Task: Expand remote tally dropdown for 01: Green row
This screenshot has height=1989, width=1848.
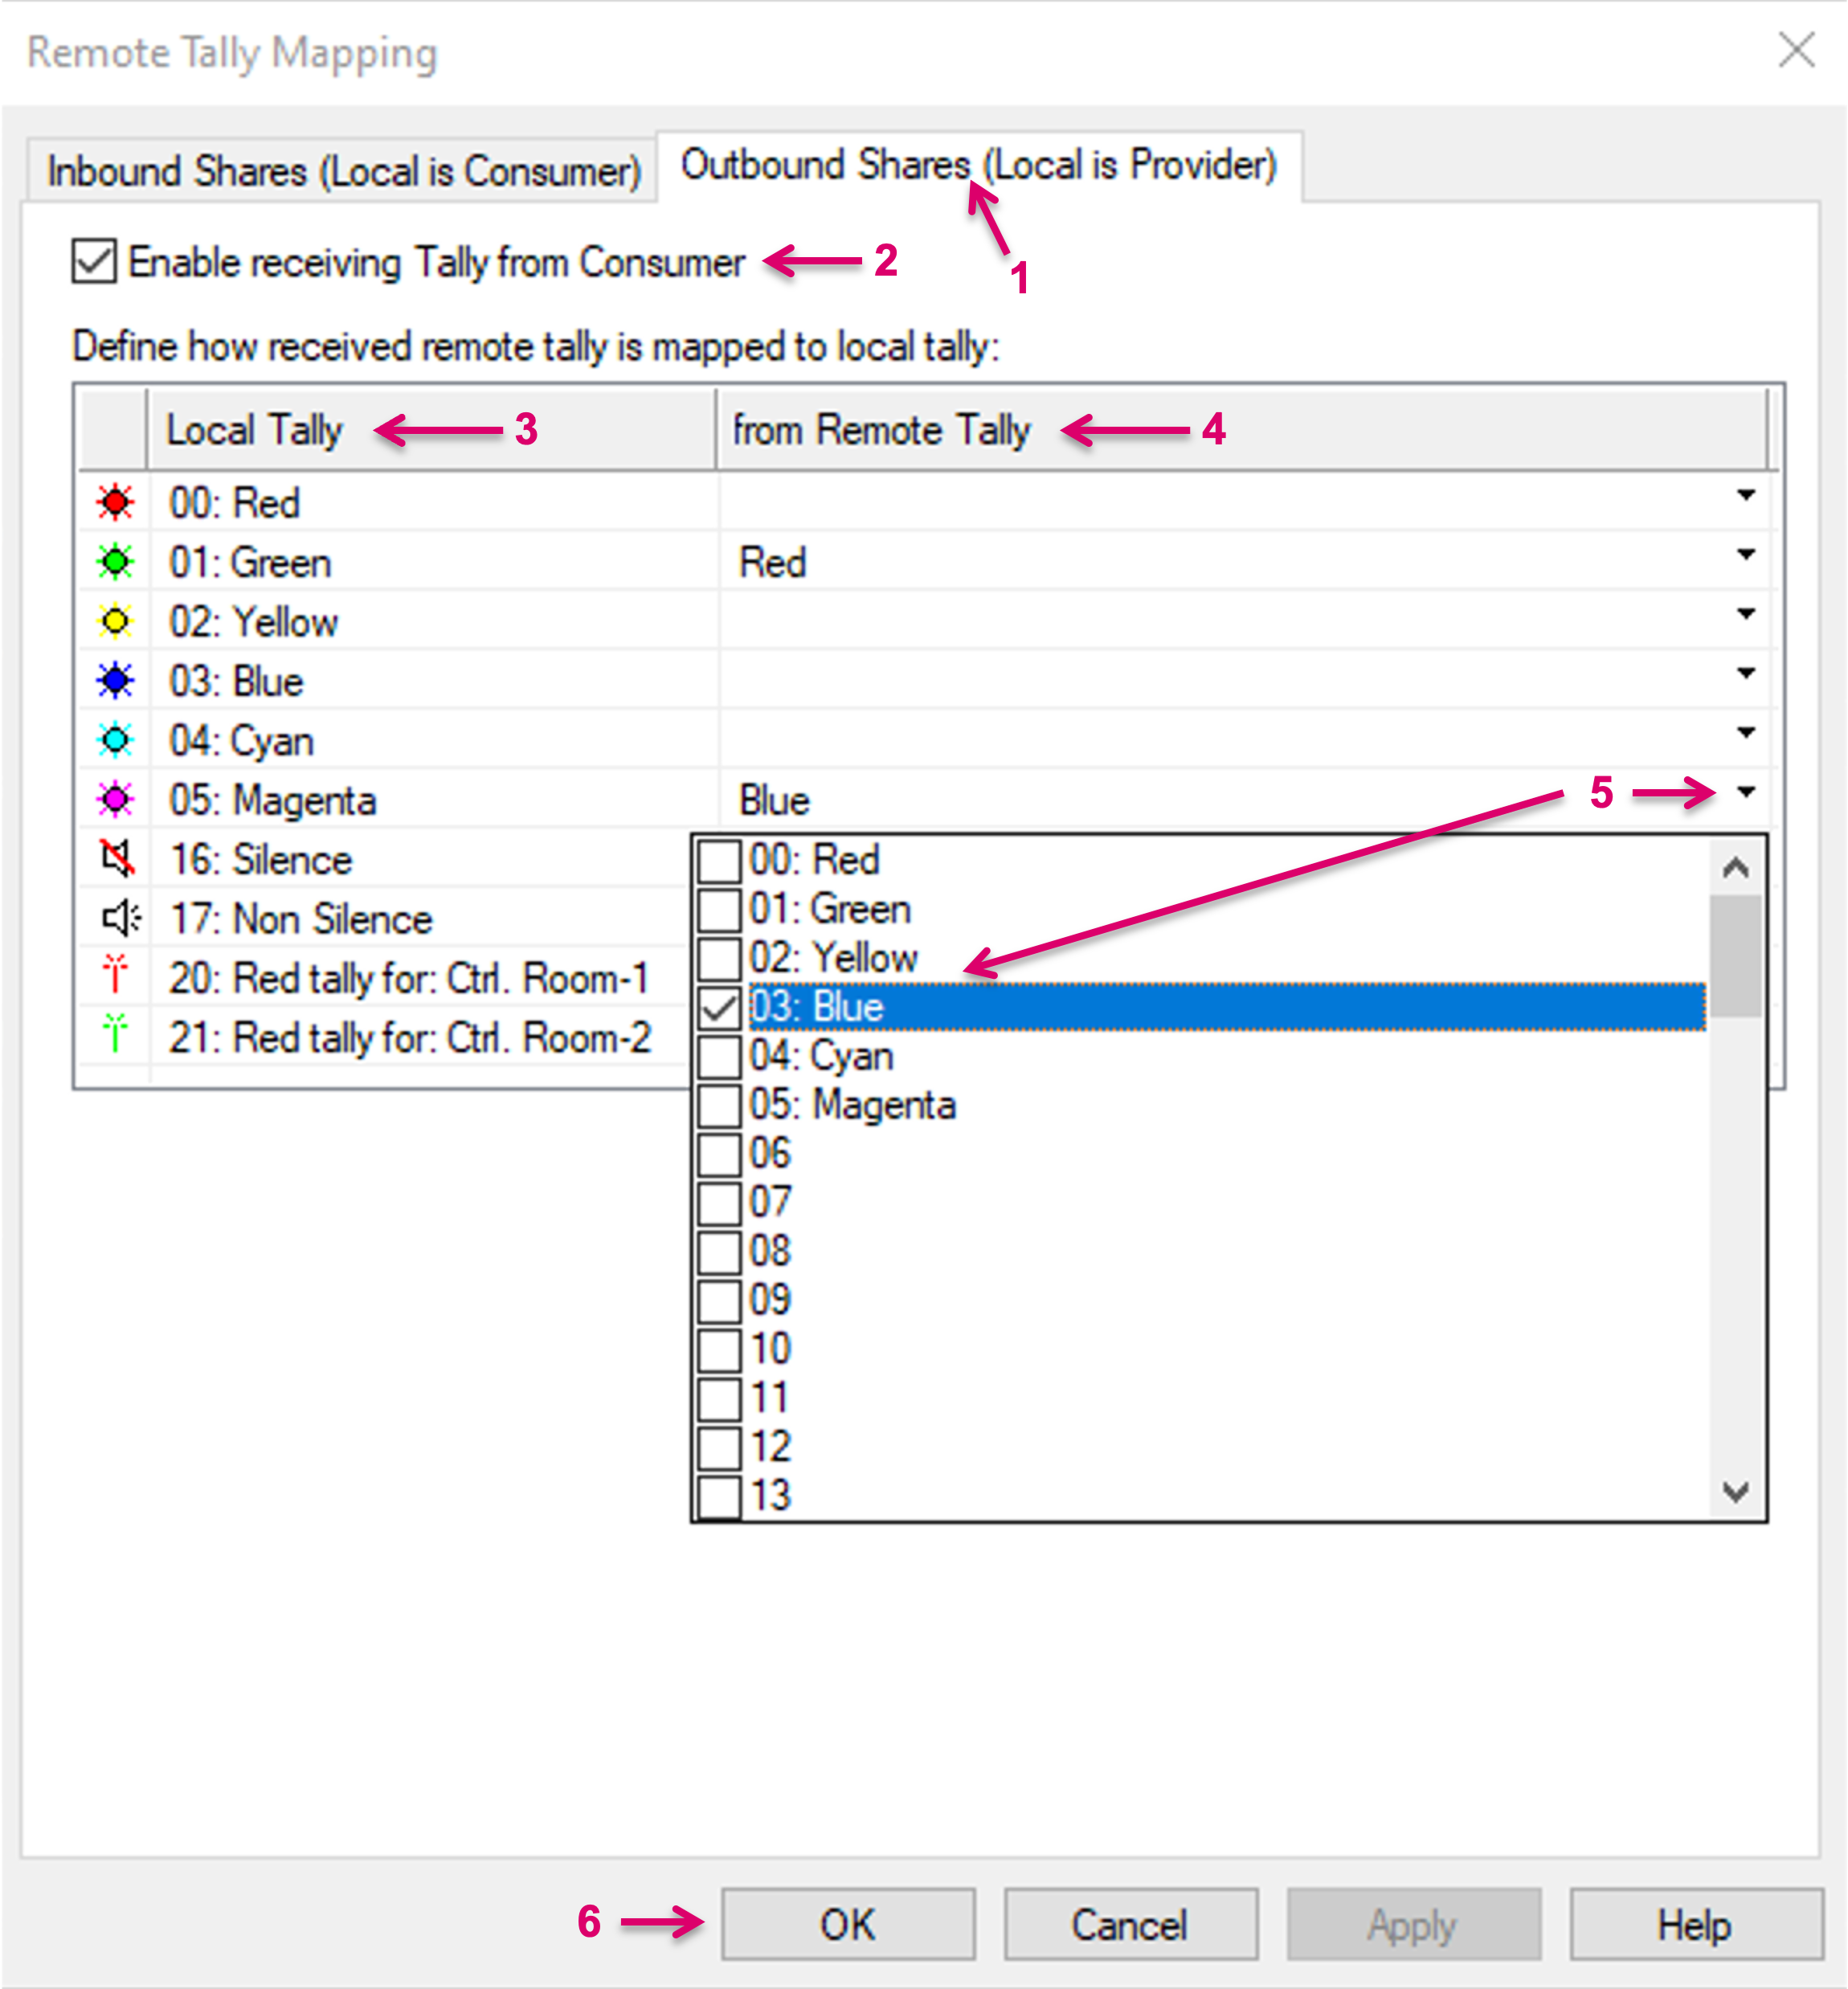Action: [x=1746, y=554]
